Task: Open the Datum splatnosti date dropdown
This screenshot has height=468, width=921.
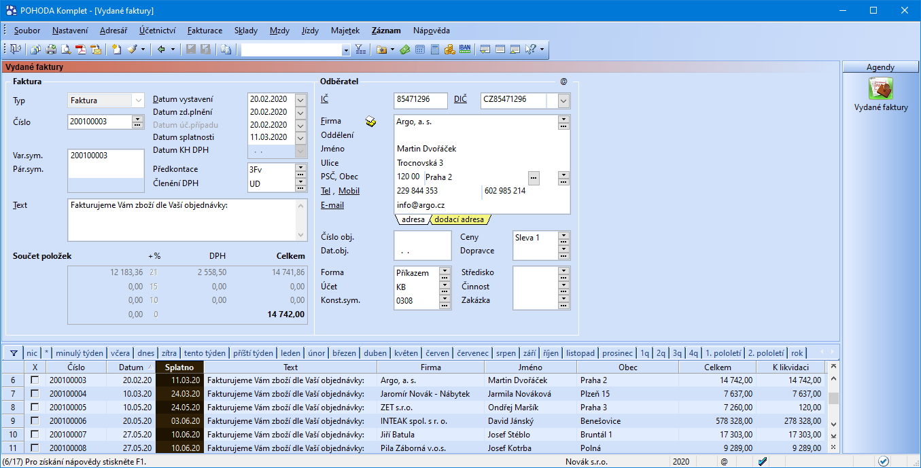Action: click(300, 138)
